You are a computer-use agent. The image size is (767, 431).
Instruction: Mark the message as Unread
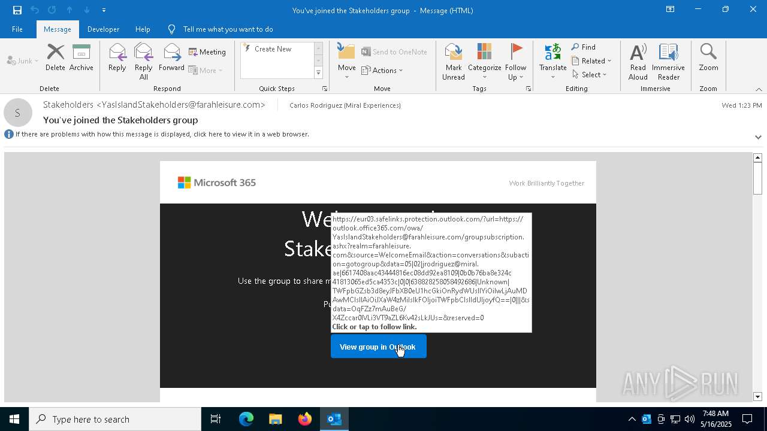454,61
